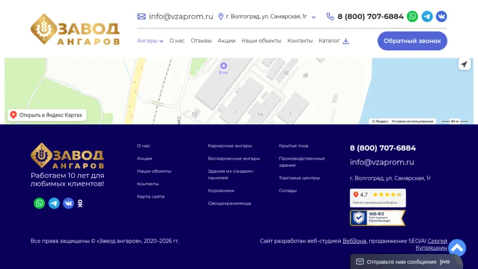Open WhatsApp chat from header icon
478x269 pixels.
click(412, 17)
